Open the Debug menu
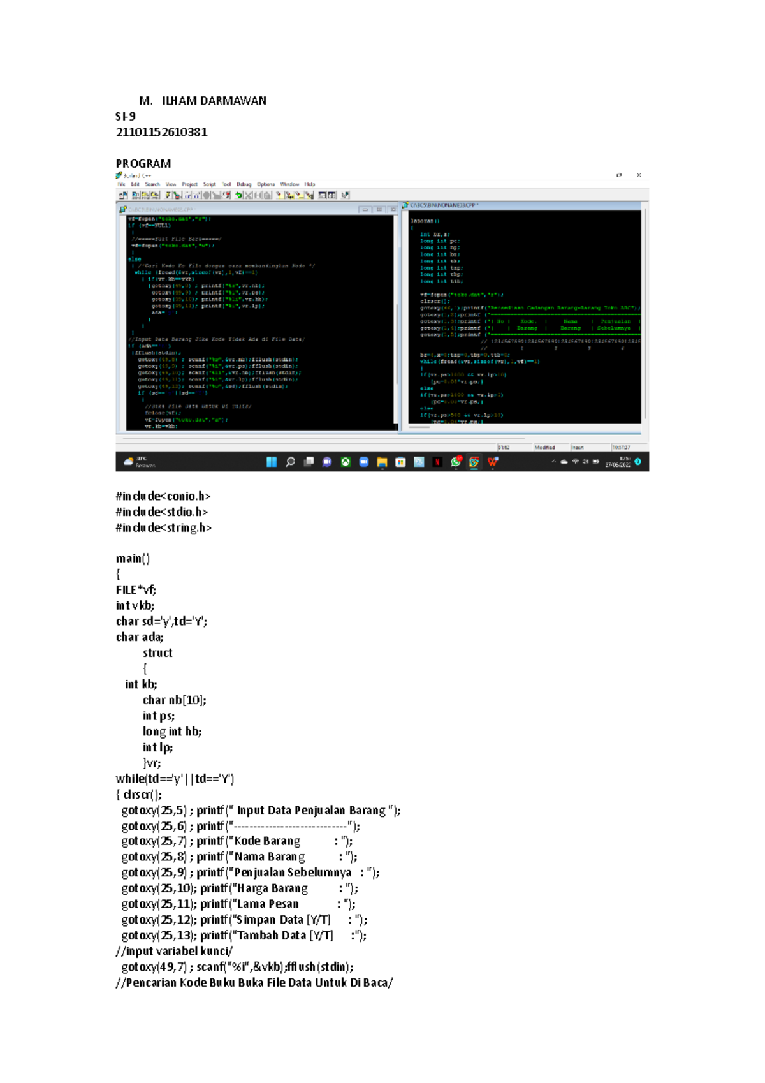The height and width of the screenshot is (1083, 765). click(x=244, y=184)
